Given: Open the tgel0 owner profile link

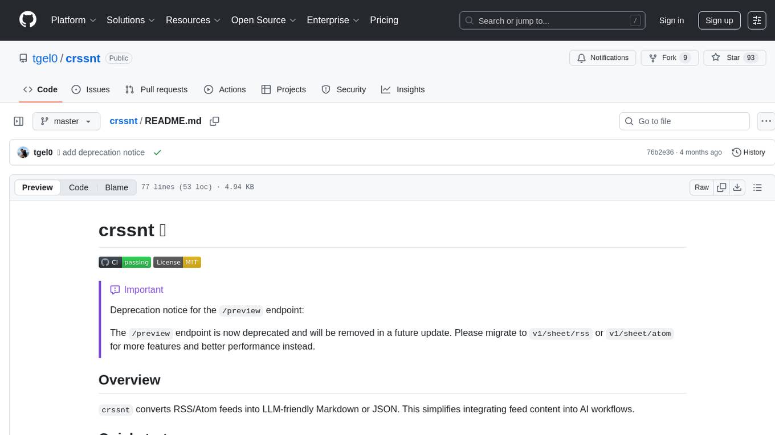Looking at the screenshot, I should click(x=45, y=58).
